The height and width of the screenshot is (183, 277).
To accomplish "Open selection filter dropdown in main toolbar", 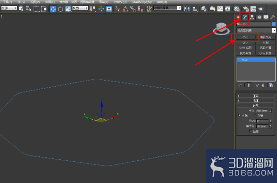I will (9, 8).
